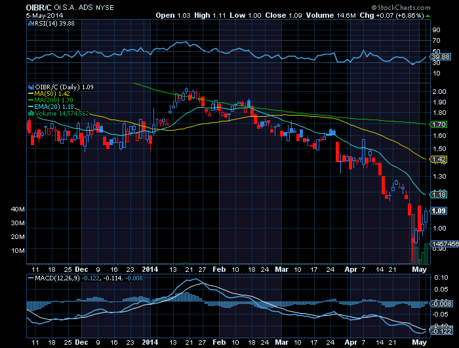This screenshot has height=348, width=459.
Task: Click the 40M volume axis label
Action: (x=18, y=209)
